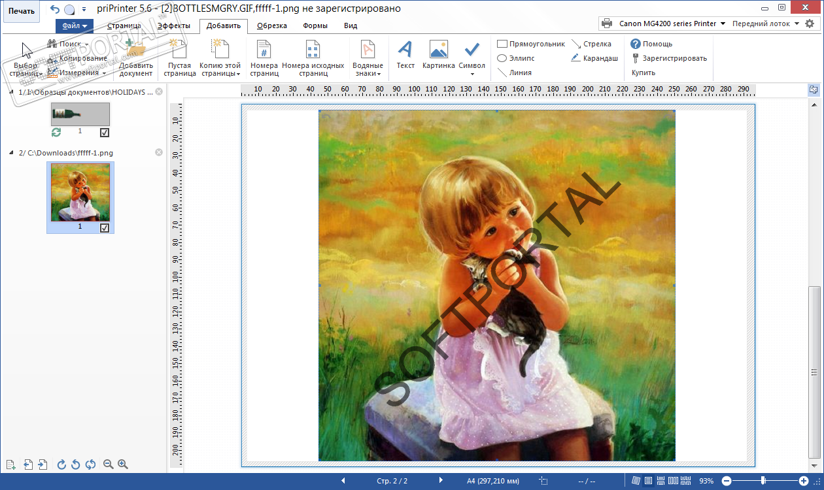Image resolution: width=824 pixels, height=490 pixels.
Task: Go to previous page arrow in status bar
Action: pos(343,481)
